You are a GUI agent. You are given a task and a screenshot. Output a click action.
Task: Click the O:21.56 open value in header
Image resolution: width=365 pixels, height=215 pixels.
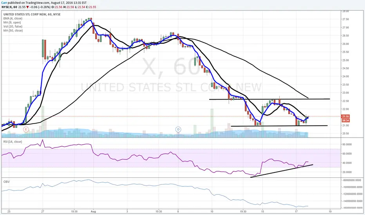(x=57, y=7)
